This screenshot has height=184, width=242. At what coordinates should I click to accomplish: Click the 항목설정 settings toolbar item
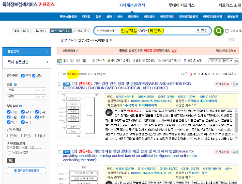coord(149,60)
